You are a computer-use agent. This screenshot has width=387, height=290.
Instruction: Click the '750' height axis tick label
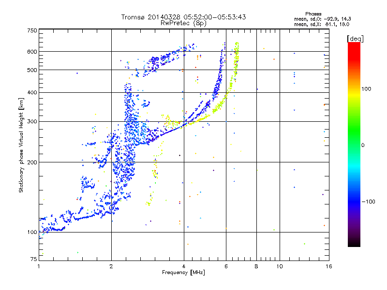(32, 30)
